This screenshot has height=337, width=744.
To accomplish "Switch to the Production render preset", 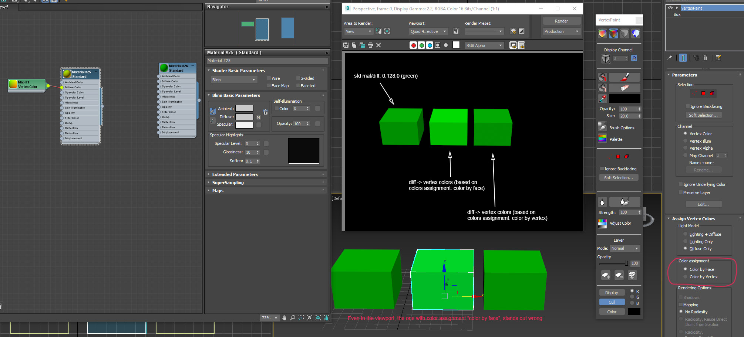I will pos(561,31).
